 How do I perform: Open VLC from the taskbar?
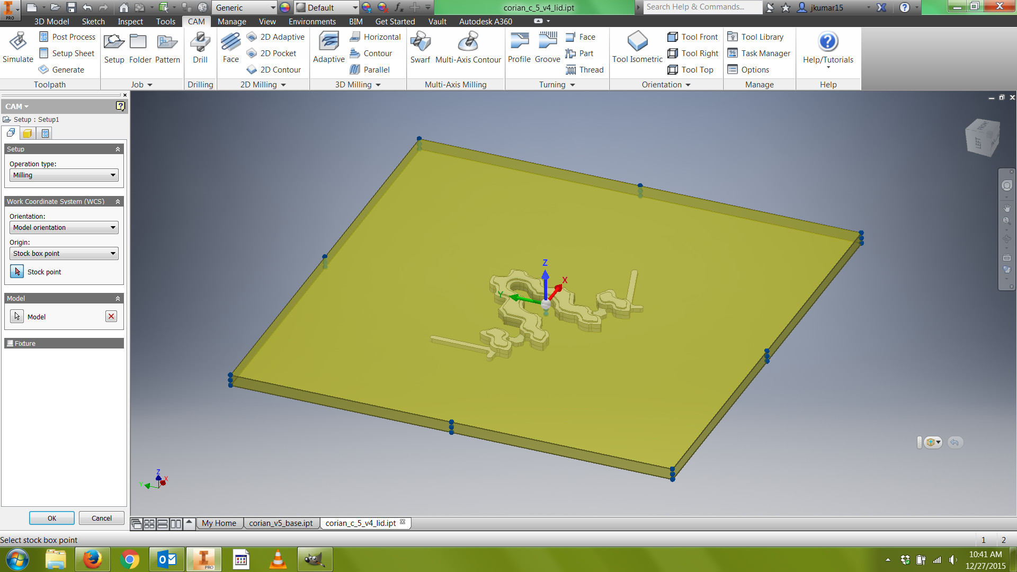click(x=278, y=559)
